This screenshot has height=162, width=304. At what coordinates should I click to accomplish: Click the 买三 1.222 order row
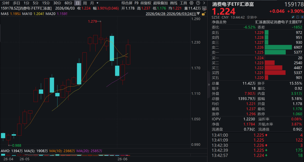click(x=257, y=68)
